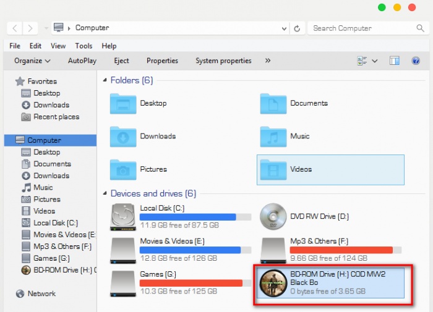Screen dimensions: 433x312
Task: Open the Edit menu
Action: tap(35, 46)
